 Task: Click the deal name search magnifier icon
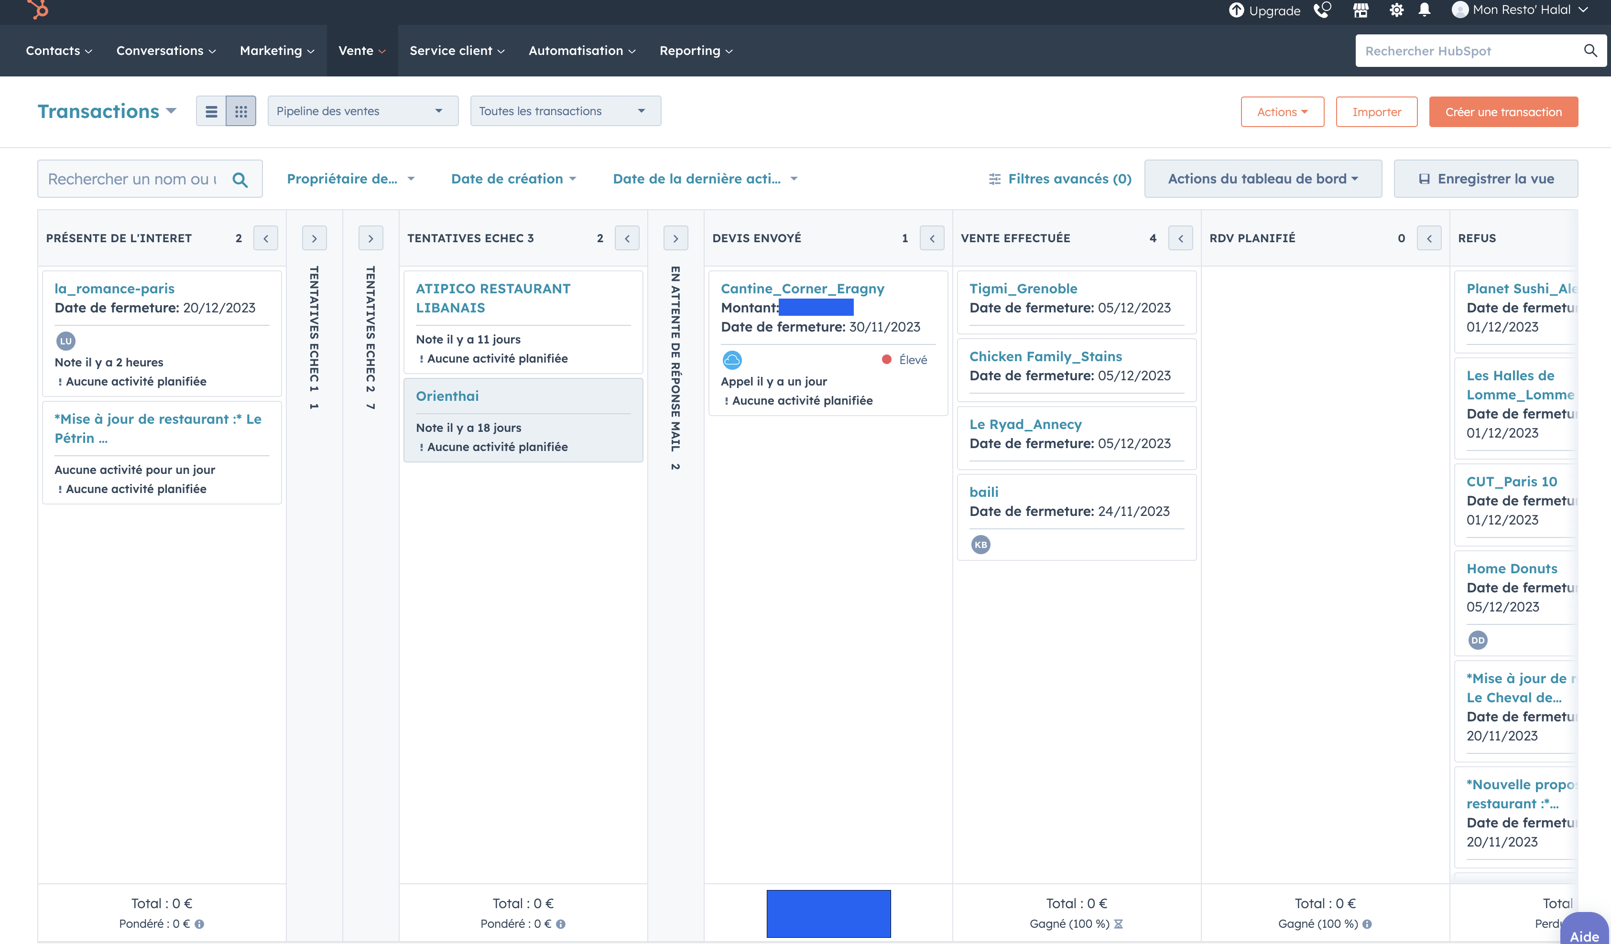239,180
